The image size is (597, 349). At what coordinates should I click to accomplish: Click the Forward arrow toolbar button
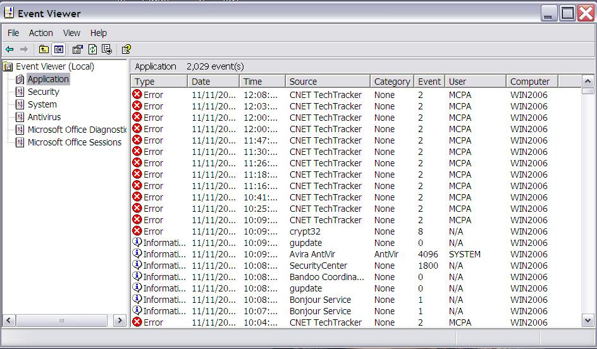tap(24, 49)
